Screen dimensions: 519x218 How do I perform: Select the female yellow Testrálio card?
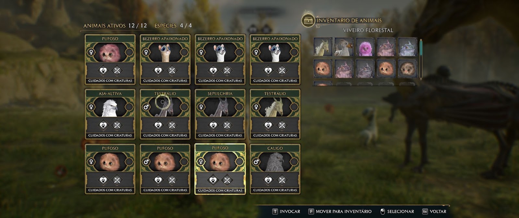click(x=275, y=114)
